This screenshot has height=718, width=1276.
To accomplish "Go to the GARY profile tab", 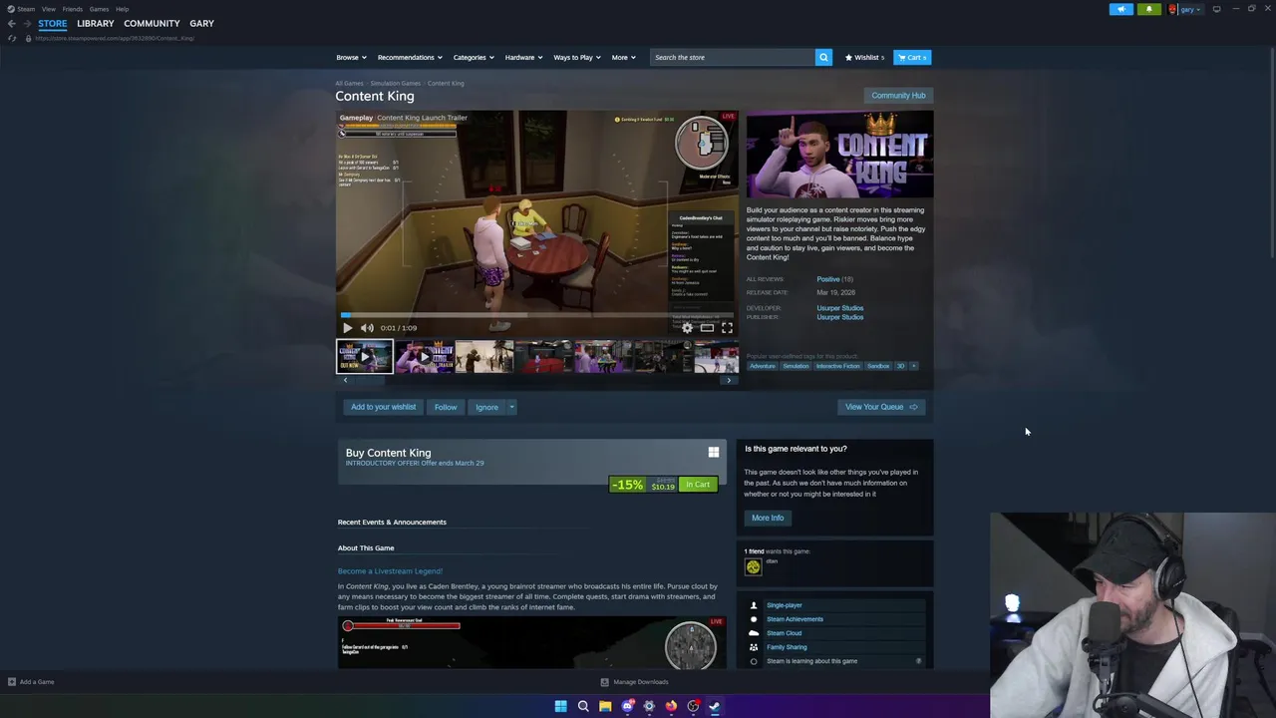I will point(201,23).
